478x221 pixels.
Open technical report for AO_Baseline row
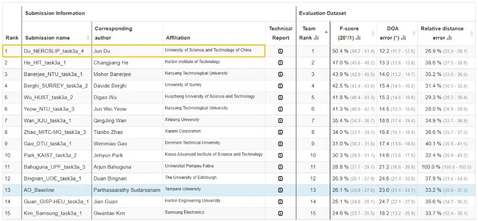tap(280, 190)
